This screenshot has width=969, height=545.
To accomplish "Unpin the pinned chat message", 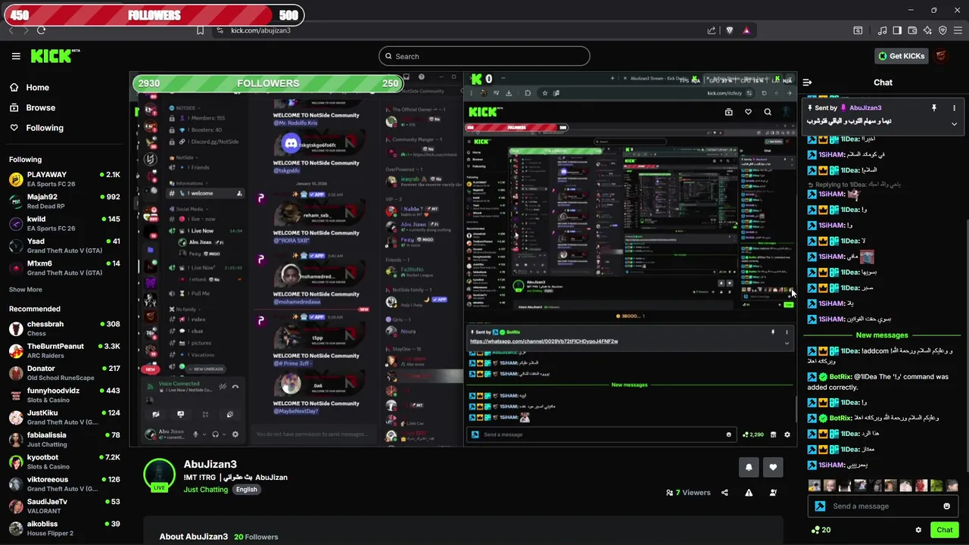I will [x=933, y=107].
